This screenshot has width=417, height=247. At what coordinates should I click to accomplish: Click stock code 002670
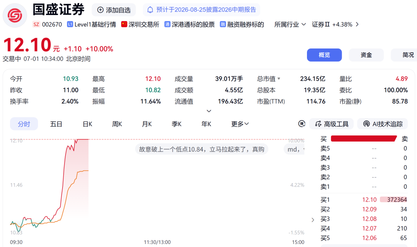[x=52, y=24]
